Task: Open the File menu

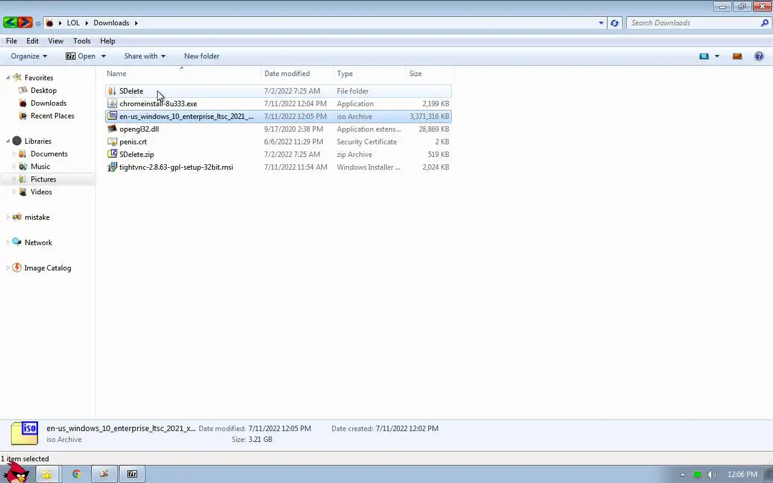Action: tap(11, 41)
